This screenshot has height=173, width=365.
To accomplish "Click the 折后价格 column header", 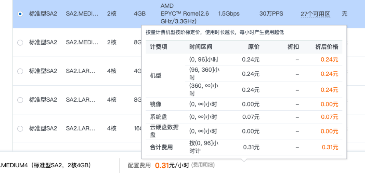I will [327, 47].
